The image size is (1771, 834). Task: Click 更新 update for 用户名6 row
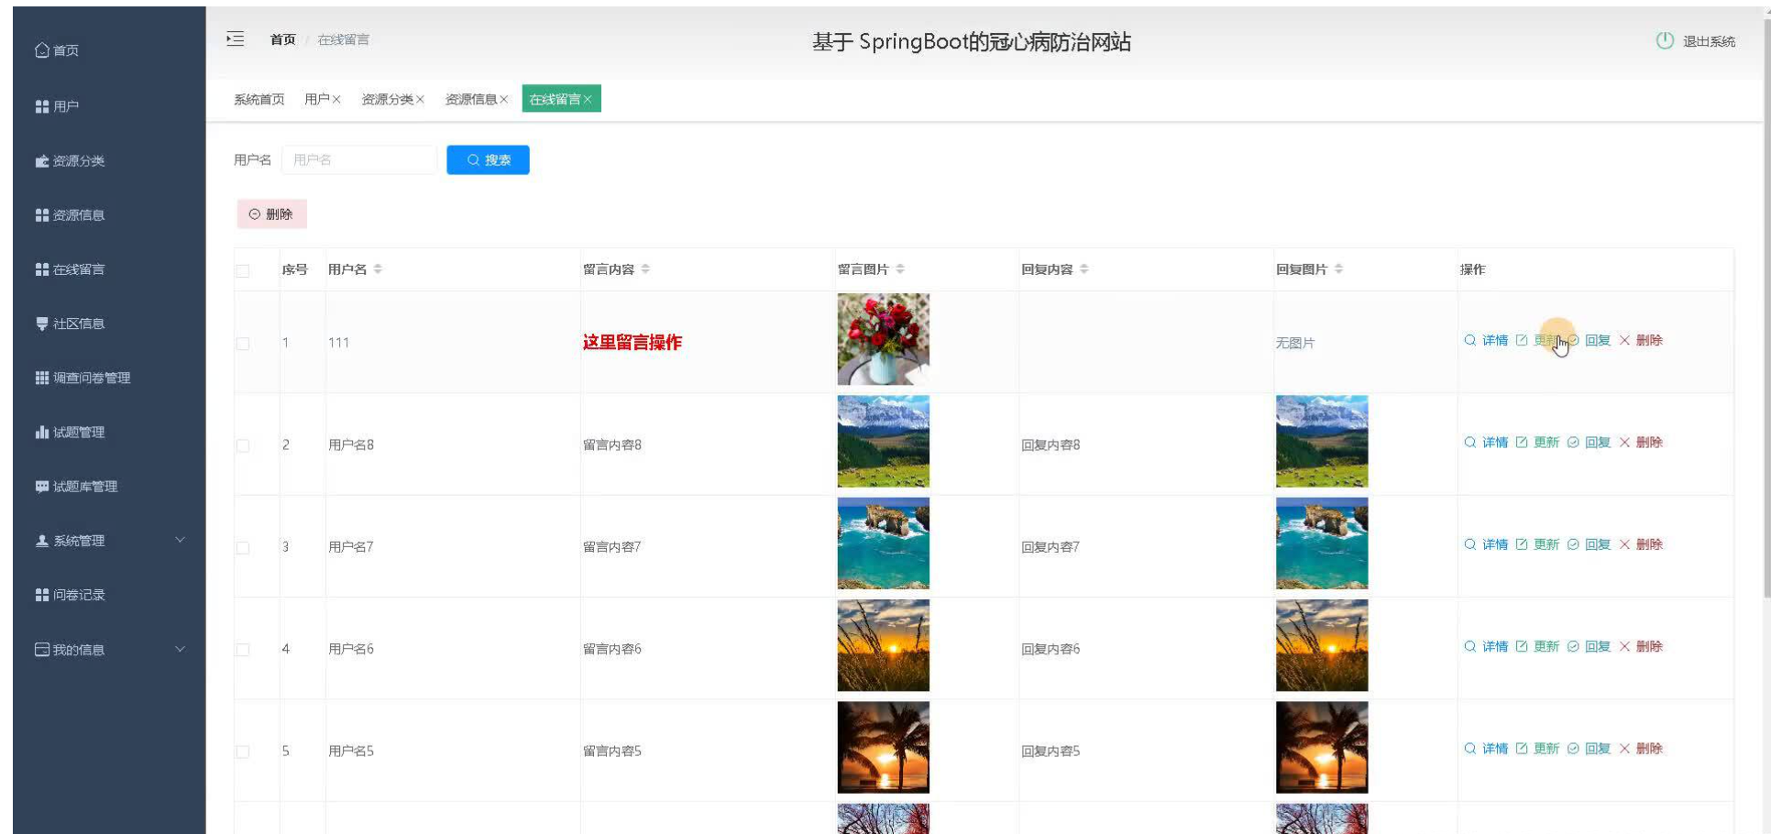pyautogui.click(x=1537, y=646)
